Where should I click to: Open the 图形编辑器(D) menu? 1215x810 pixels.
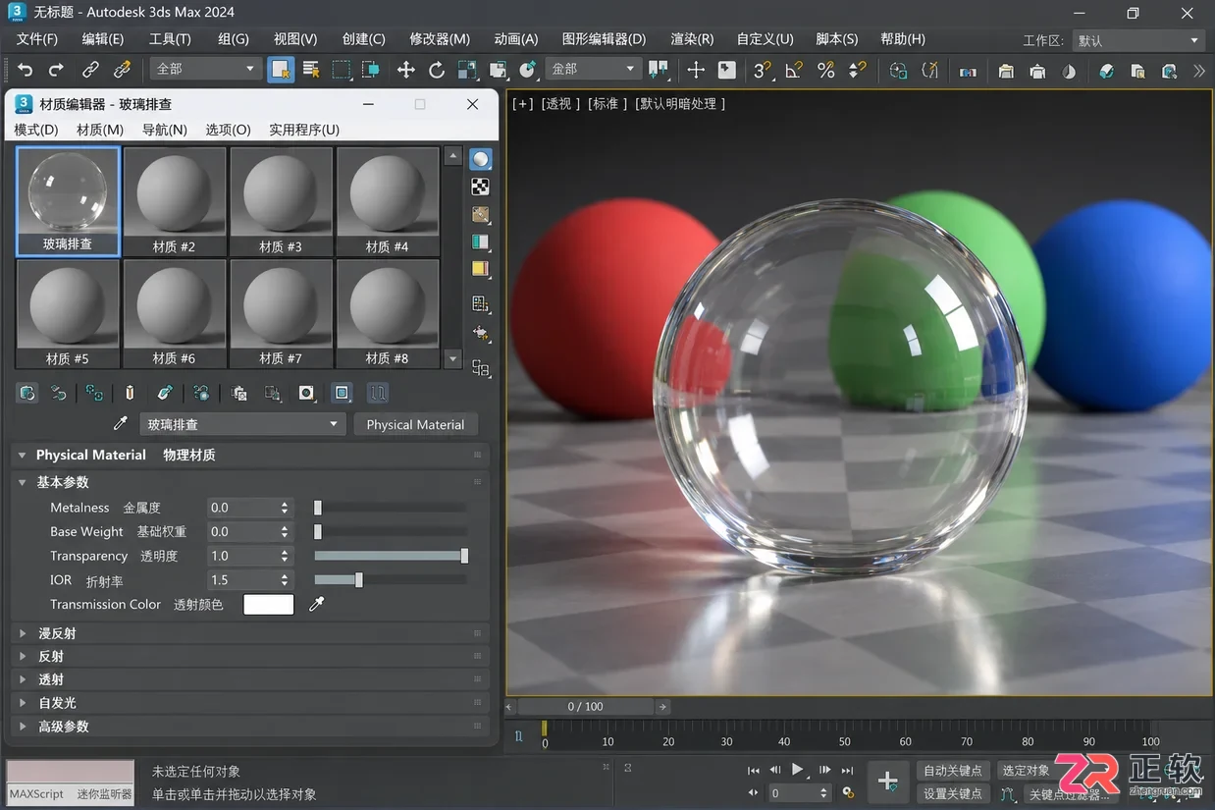click(x=604, y=38)
